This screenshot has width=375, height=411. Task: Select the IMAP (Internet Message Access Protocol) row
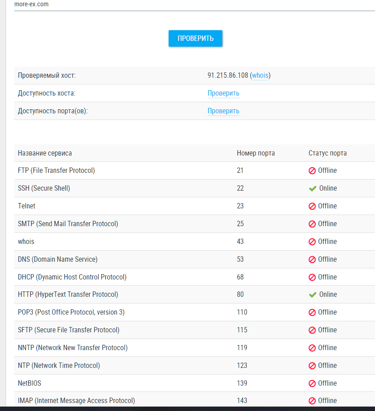click(76, 401)
